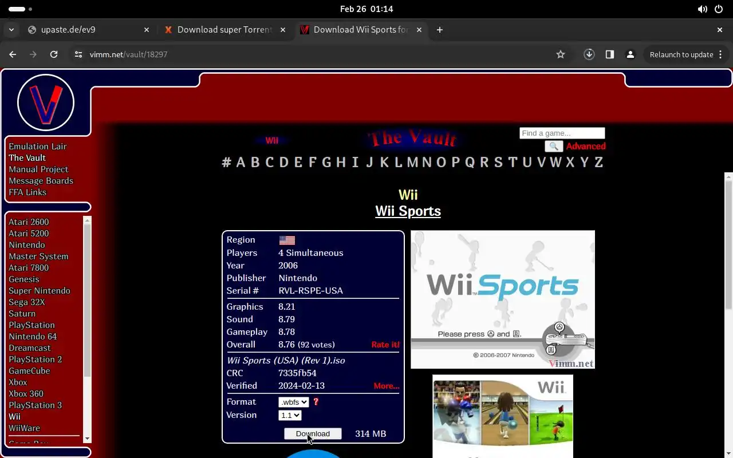Select Nintendo 64 in systems list

33,337
